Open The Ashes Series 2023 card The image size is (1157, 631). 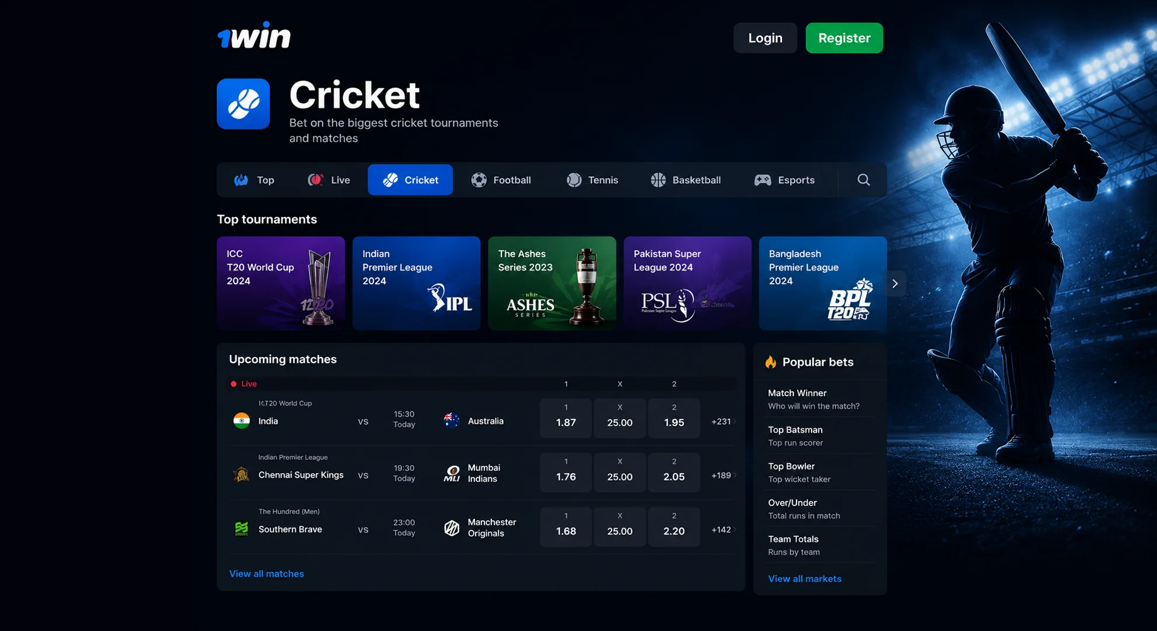[552, 283]
